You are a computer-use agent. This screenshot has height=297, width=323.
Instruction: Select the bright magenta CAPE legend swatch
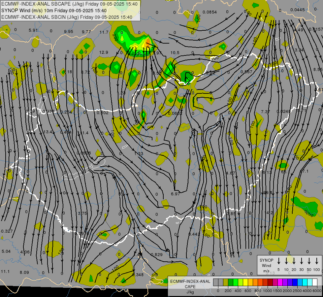click(x=280, y=282)
